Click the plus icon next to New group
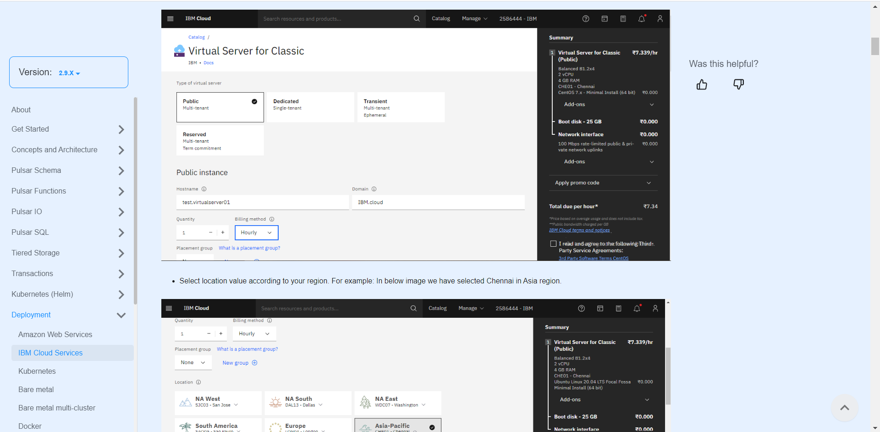The image size is (880, 432). point(255,363)
